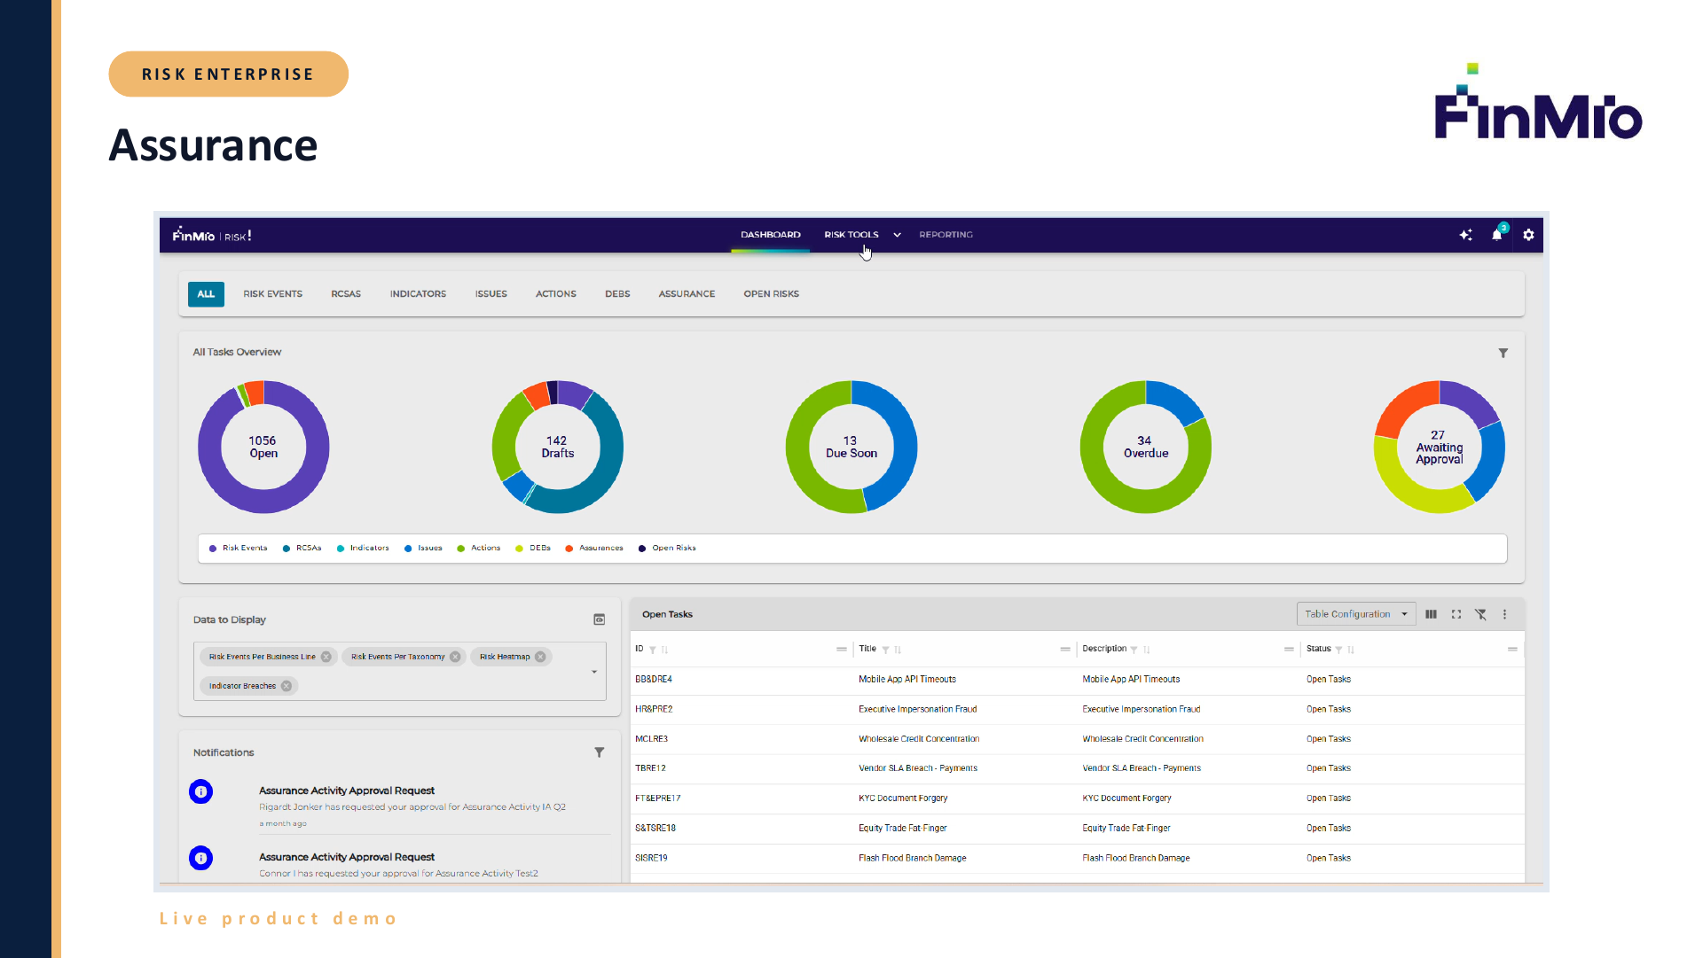Select task ID BB&DRE4
Screen dimensions: 1703x958
(x=654, y=680)
